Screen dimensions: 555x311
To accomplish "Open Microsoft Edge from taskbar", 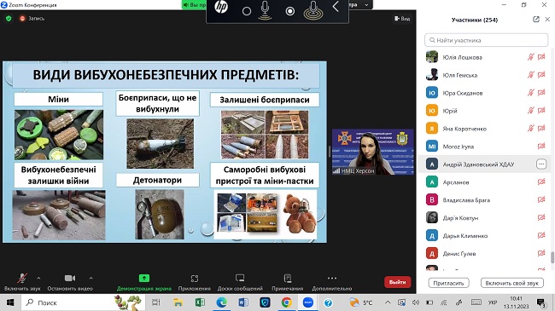I will [222, 302].
